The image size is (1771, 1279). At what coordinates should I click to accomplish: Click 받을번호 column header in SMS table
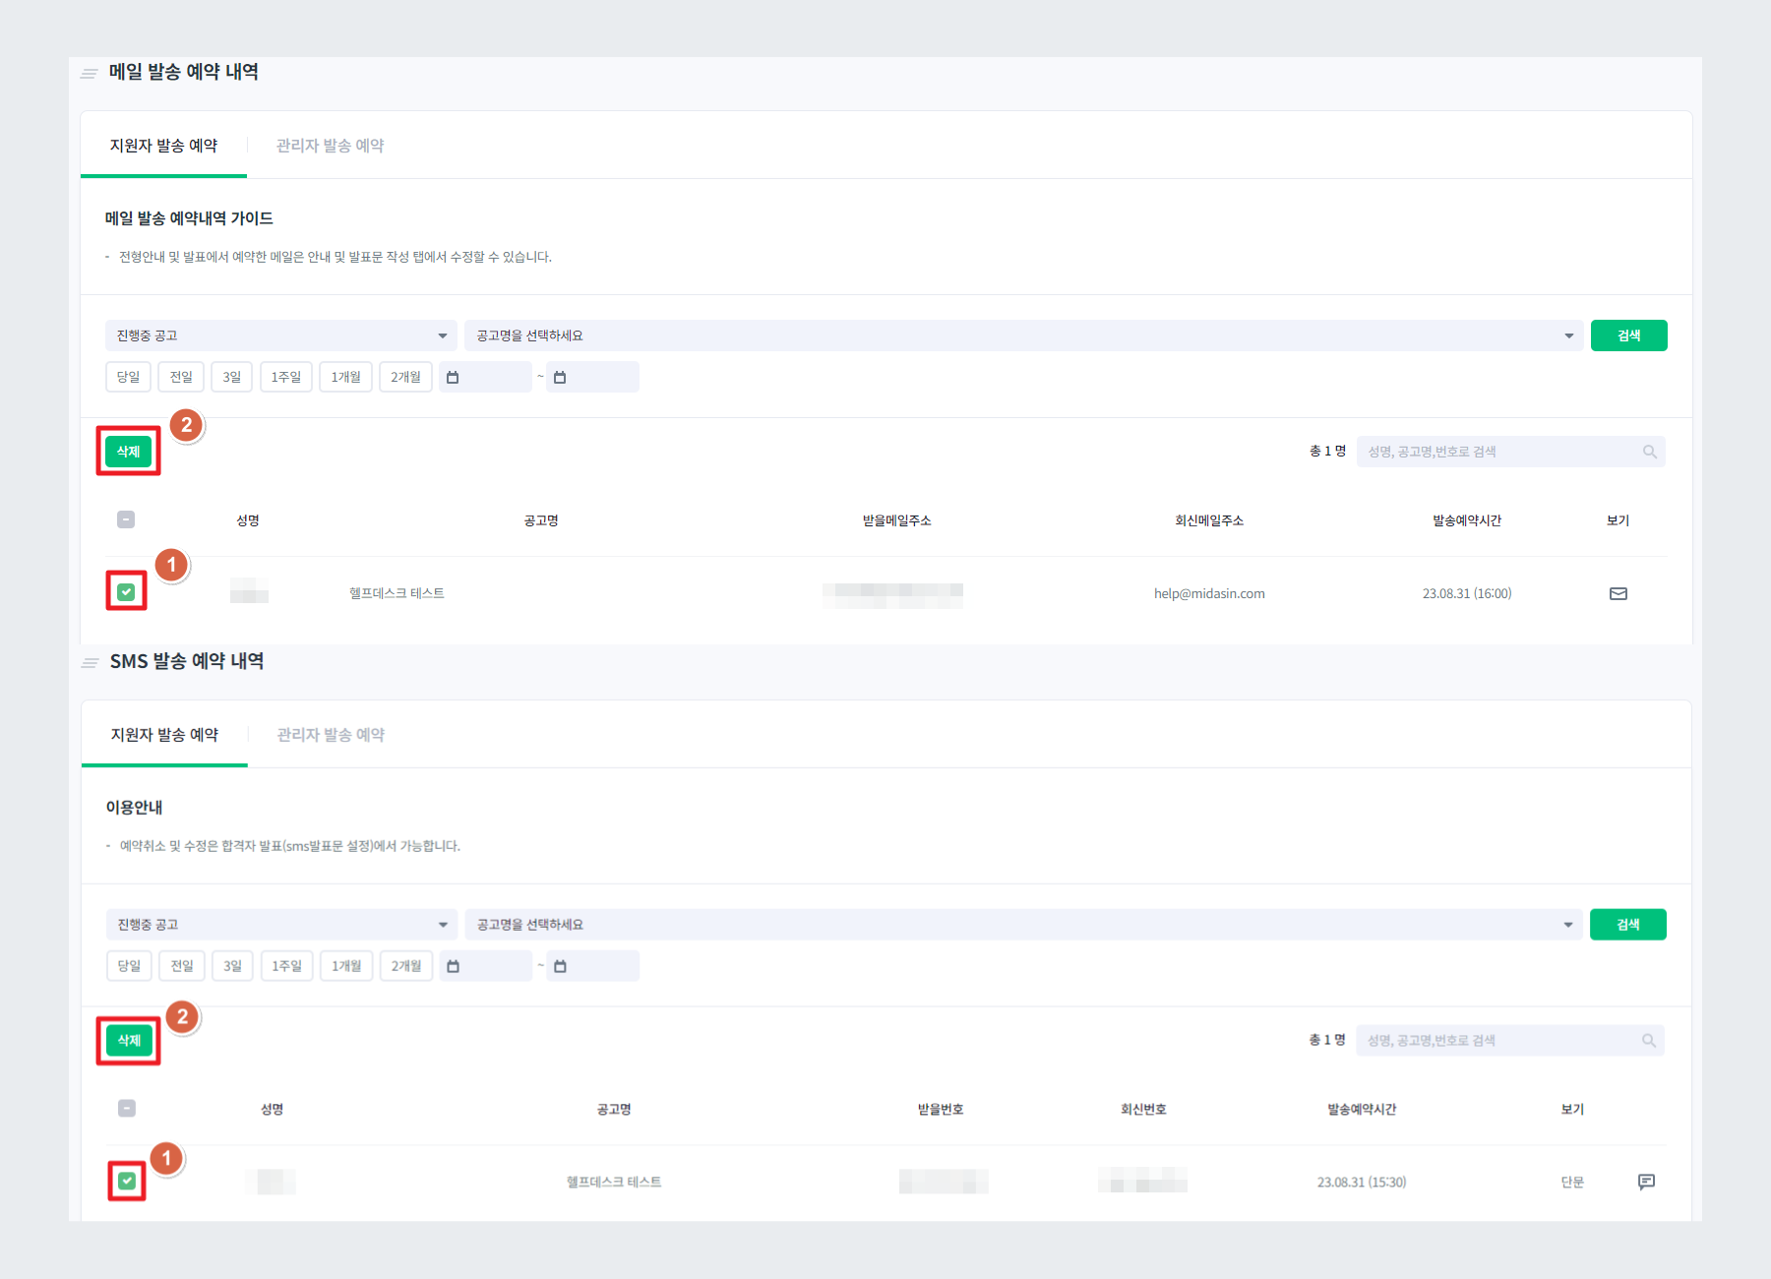[x=941, y=1109]
